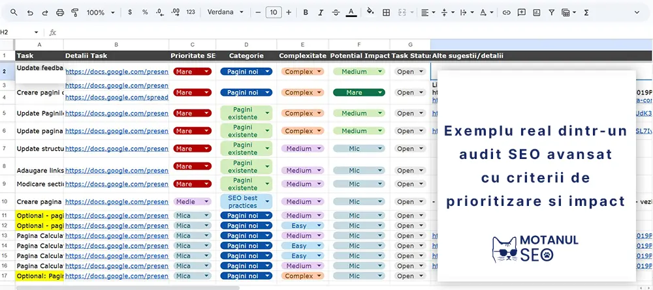Image resolution: width=653 pixels, height=290 pixels.
Task: Toggle strikethrough formatting
Action: click(x=336, y=12)
